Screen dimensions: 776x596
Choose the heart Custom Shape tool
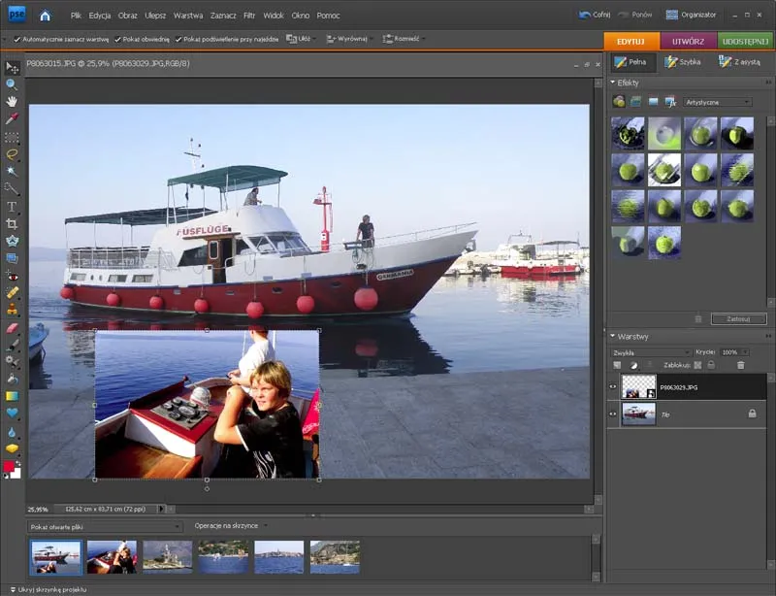[12, 414]
